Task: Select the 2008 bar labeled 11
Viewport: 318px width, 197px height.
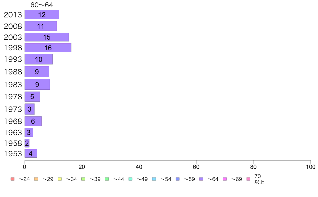Action: [x=41, y=26]
